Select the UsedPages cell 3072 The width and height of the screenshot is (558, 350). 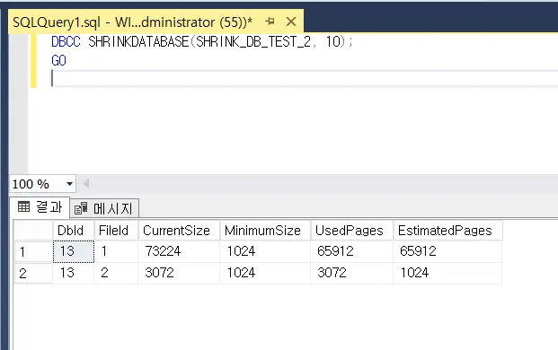pyautogui.click(x=352, y=273)
